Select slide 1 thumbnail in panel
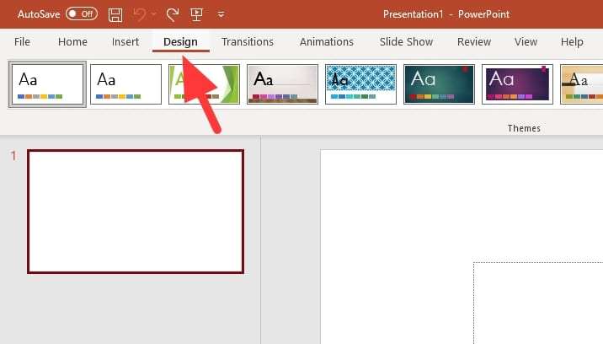The height and width of the screenshot is (344, 603). pyautogui.click(x=136, y=212)
